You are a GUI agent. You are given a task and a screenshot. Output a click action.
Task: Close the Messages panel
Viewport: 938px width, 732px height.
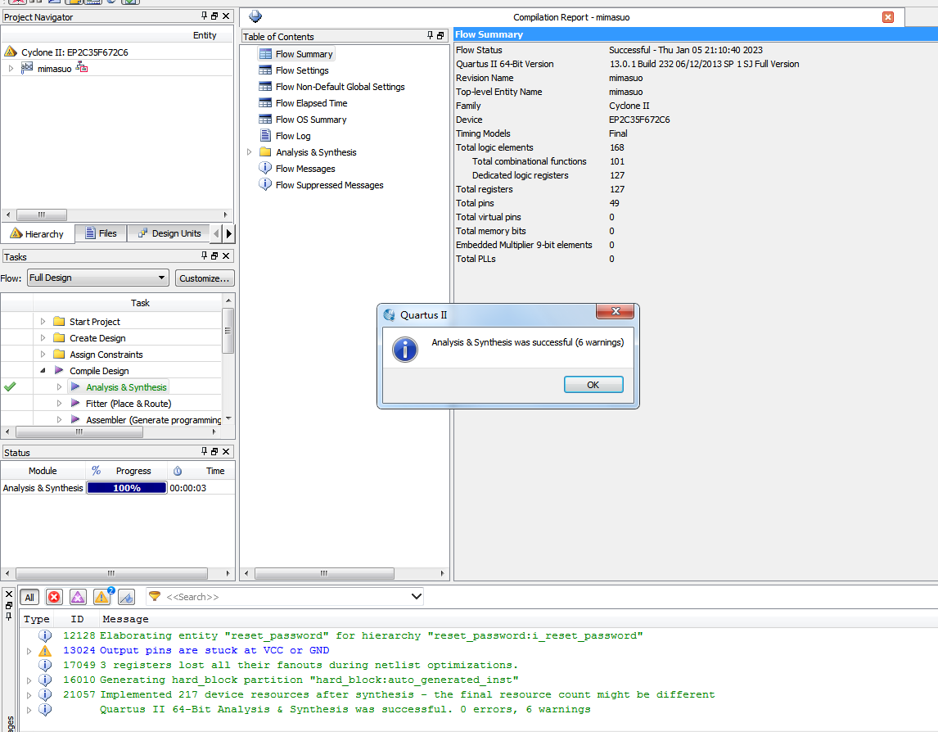coord(9,594)
